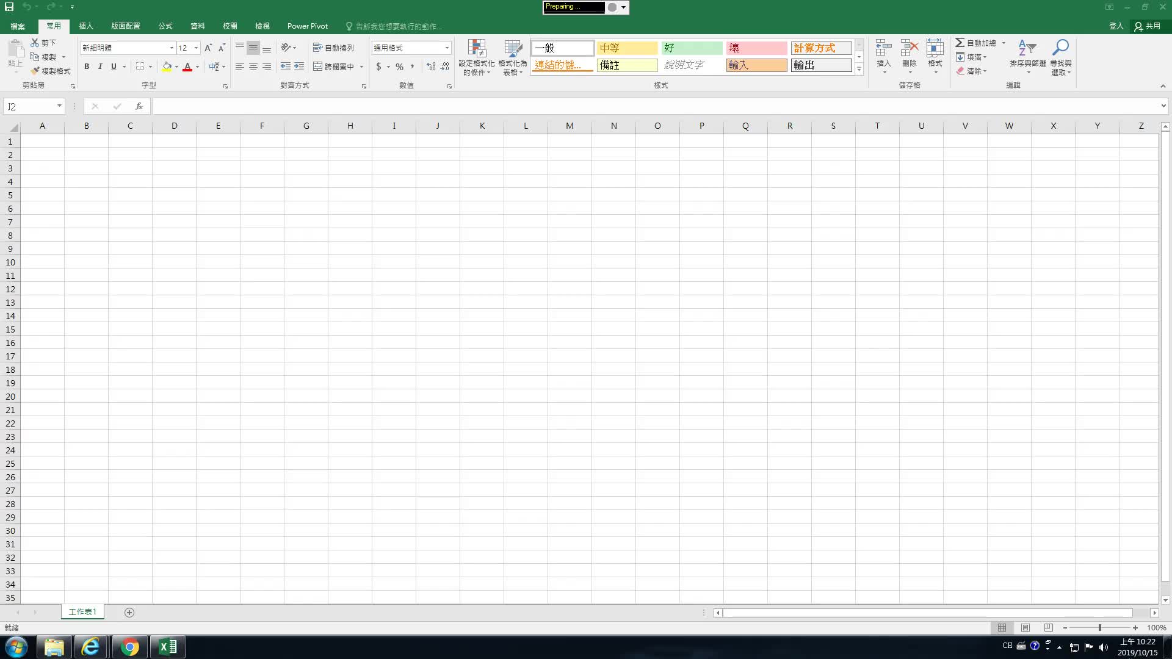Expand the cell styles gallery More arrow
Image resolution: width=1172 pixels, height=659 pixels.
click(859, 69)
